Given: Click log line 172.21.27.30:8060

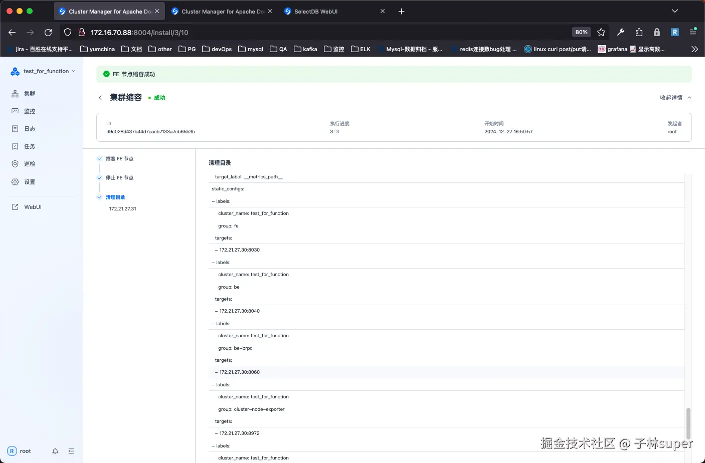Looking at the screenshot, I should (239, 372).
